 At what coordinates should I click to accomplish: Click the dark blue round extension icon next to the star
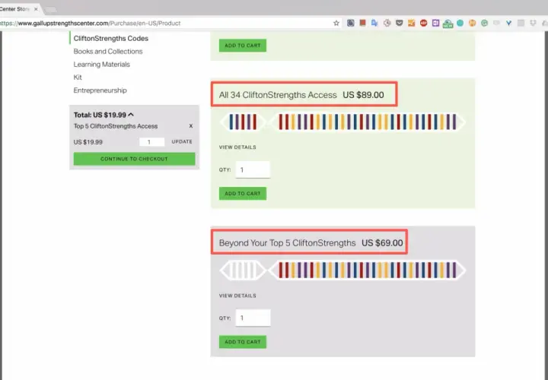pos(351,23)
